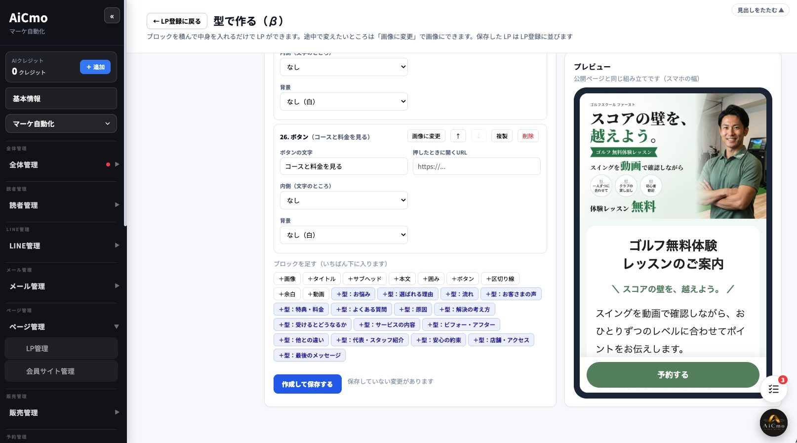
Task: Click the golf hero image in preview
Action: [x=673, y=156]
